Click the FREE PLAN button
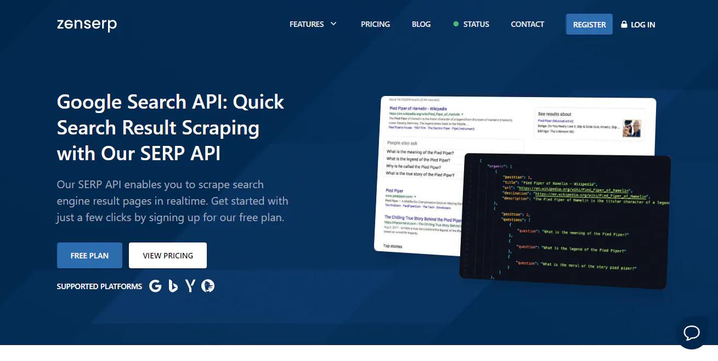This screenshot has width=718, height=361. 89,255
